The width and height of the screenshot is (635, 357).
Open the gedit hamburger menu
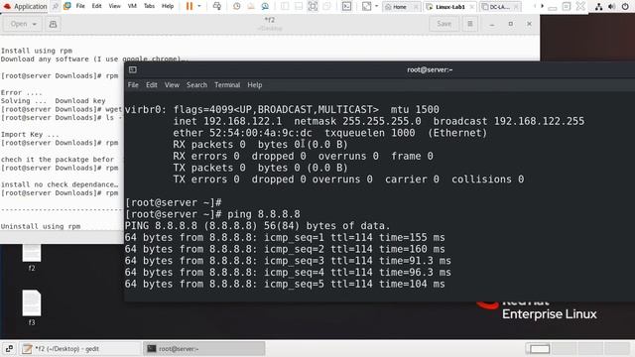[x=469, y=24]
